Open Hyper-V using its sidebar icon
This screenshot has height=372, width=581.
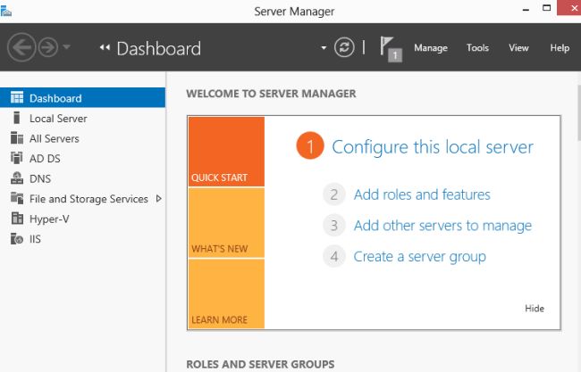pyautogui.click(x=16, y=219)
